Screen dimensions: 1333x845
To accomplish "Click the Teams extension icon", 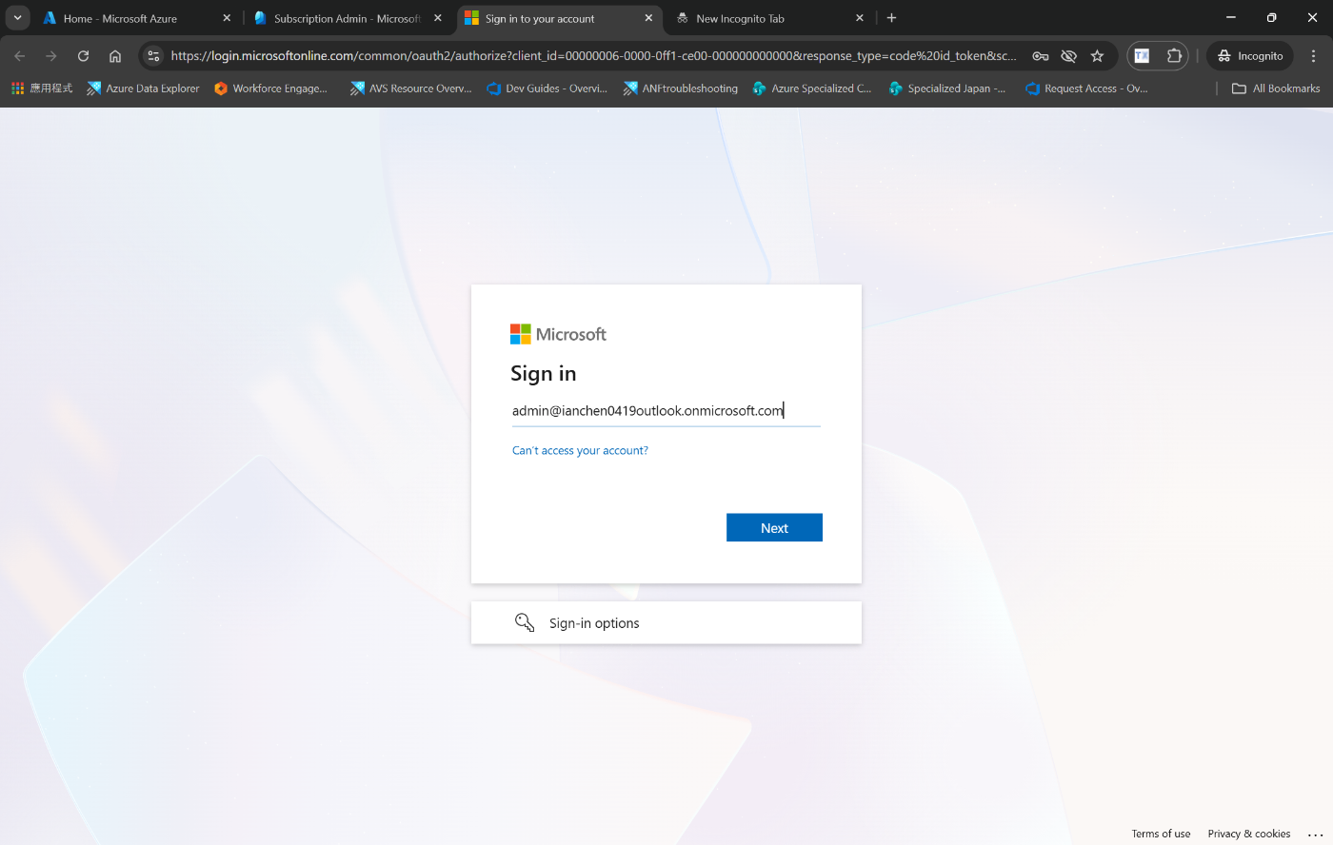I will point(1142,56).
